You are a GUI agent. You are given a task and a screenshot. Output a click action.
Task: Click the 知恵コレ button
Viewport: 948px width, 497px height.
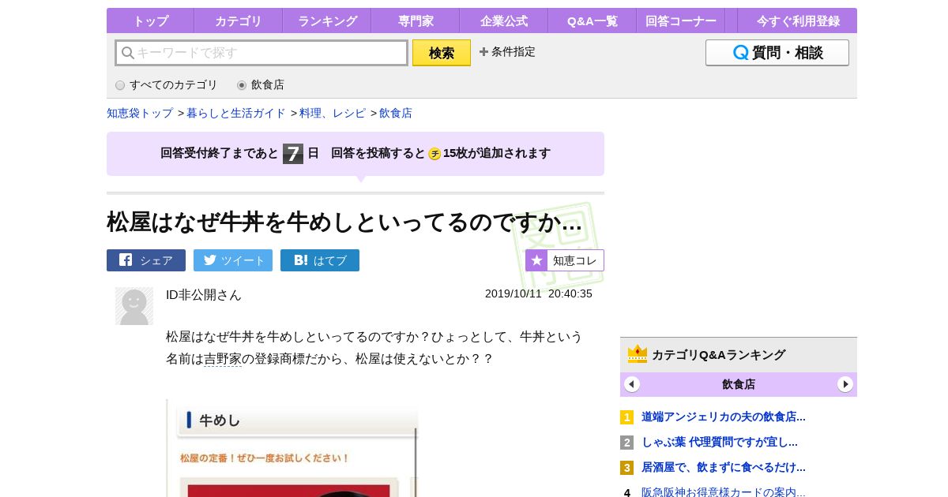pyautogui.click(x=565, y=260)
